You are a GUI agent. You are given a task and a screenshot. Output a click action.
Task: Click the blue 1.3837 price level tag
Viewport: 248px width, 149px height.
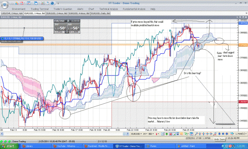[x=243, y=23]
